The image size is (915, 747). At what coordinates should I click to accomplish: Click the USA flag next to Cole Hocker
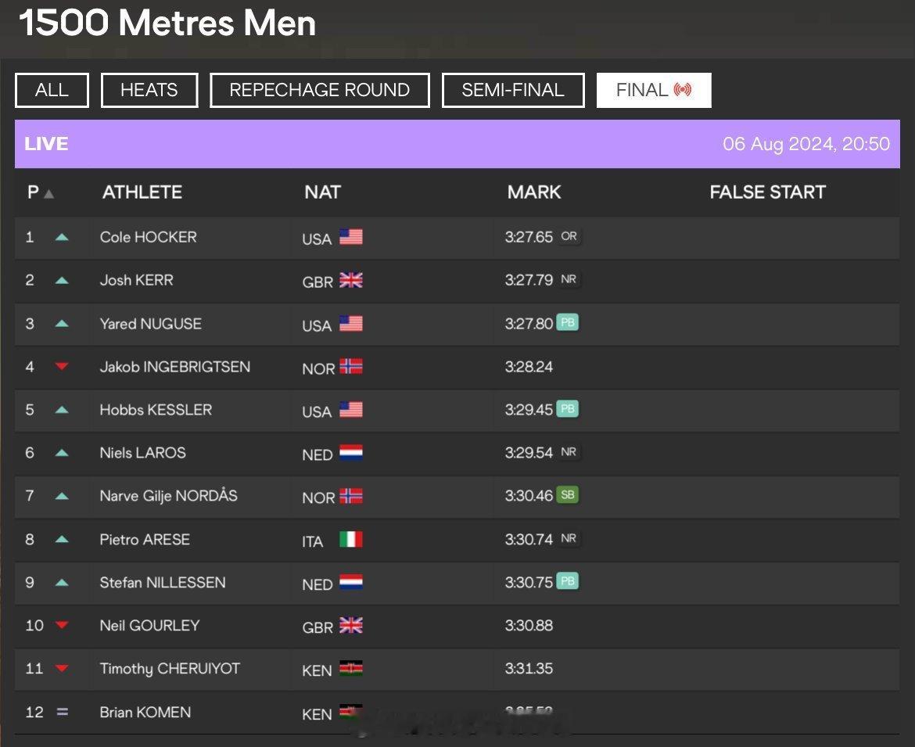click(350, 237)
